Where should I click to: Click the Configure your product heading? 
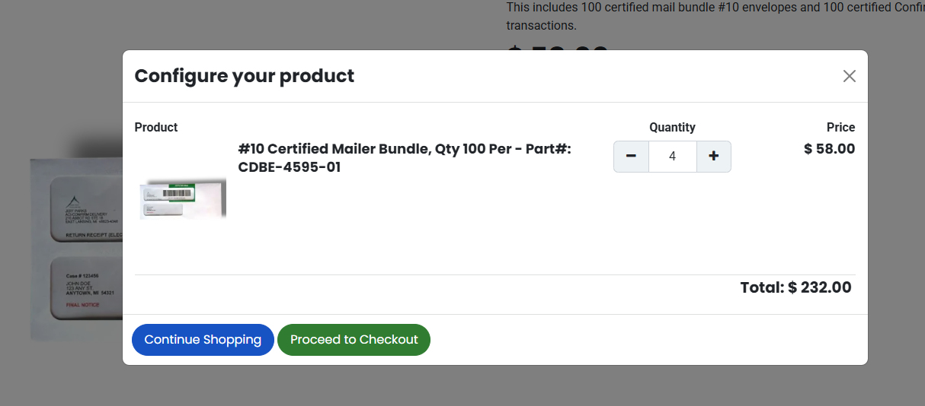[x=244, y=76]
